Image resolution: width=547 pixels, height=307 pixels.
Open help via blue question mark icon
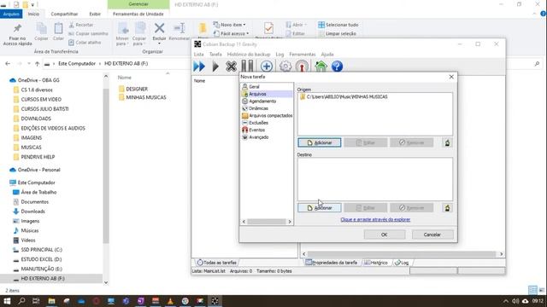click(x=337, y=67)
